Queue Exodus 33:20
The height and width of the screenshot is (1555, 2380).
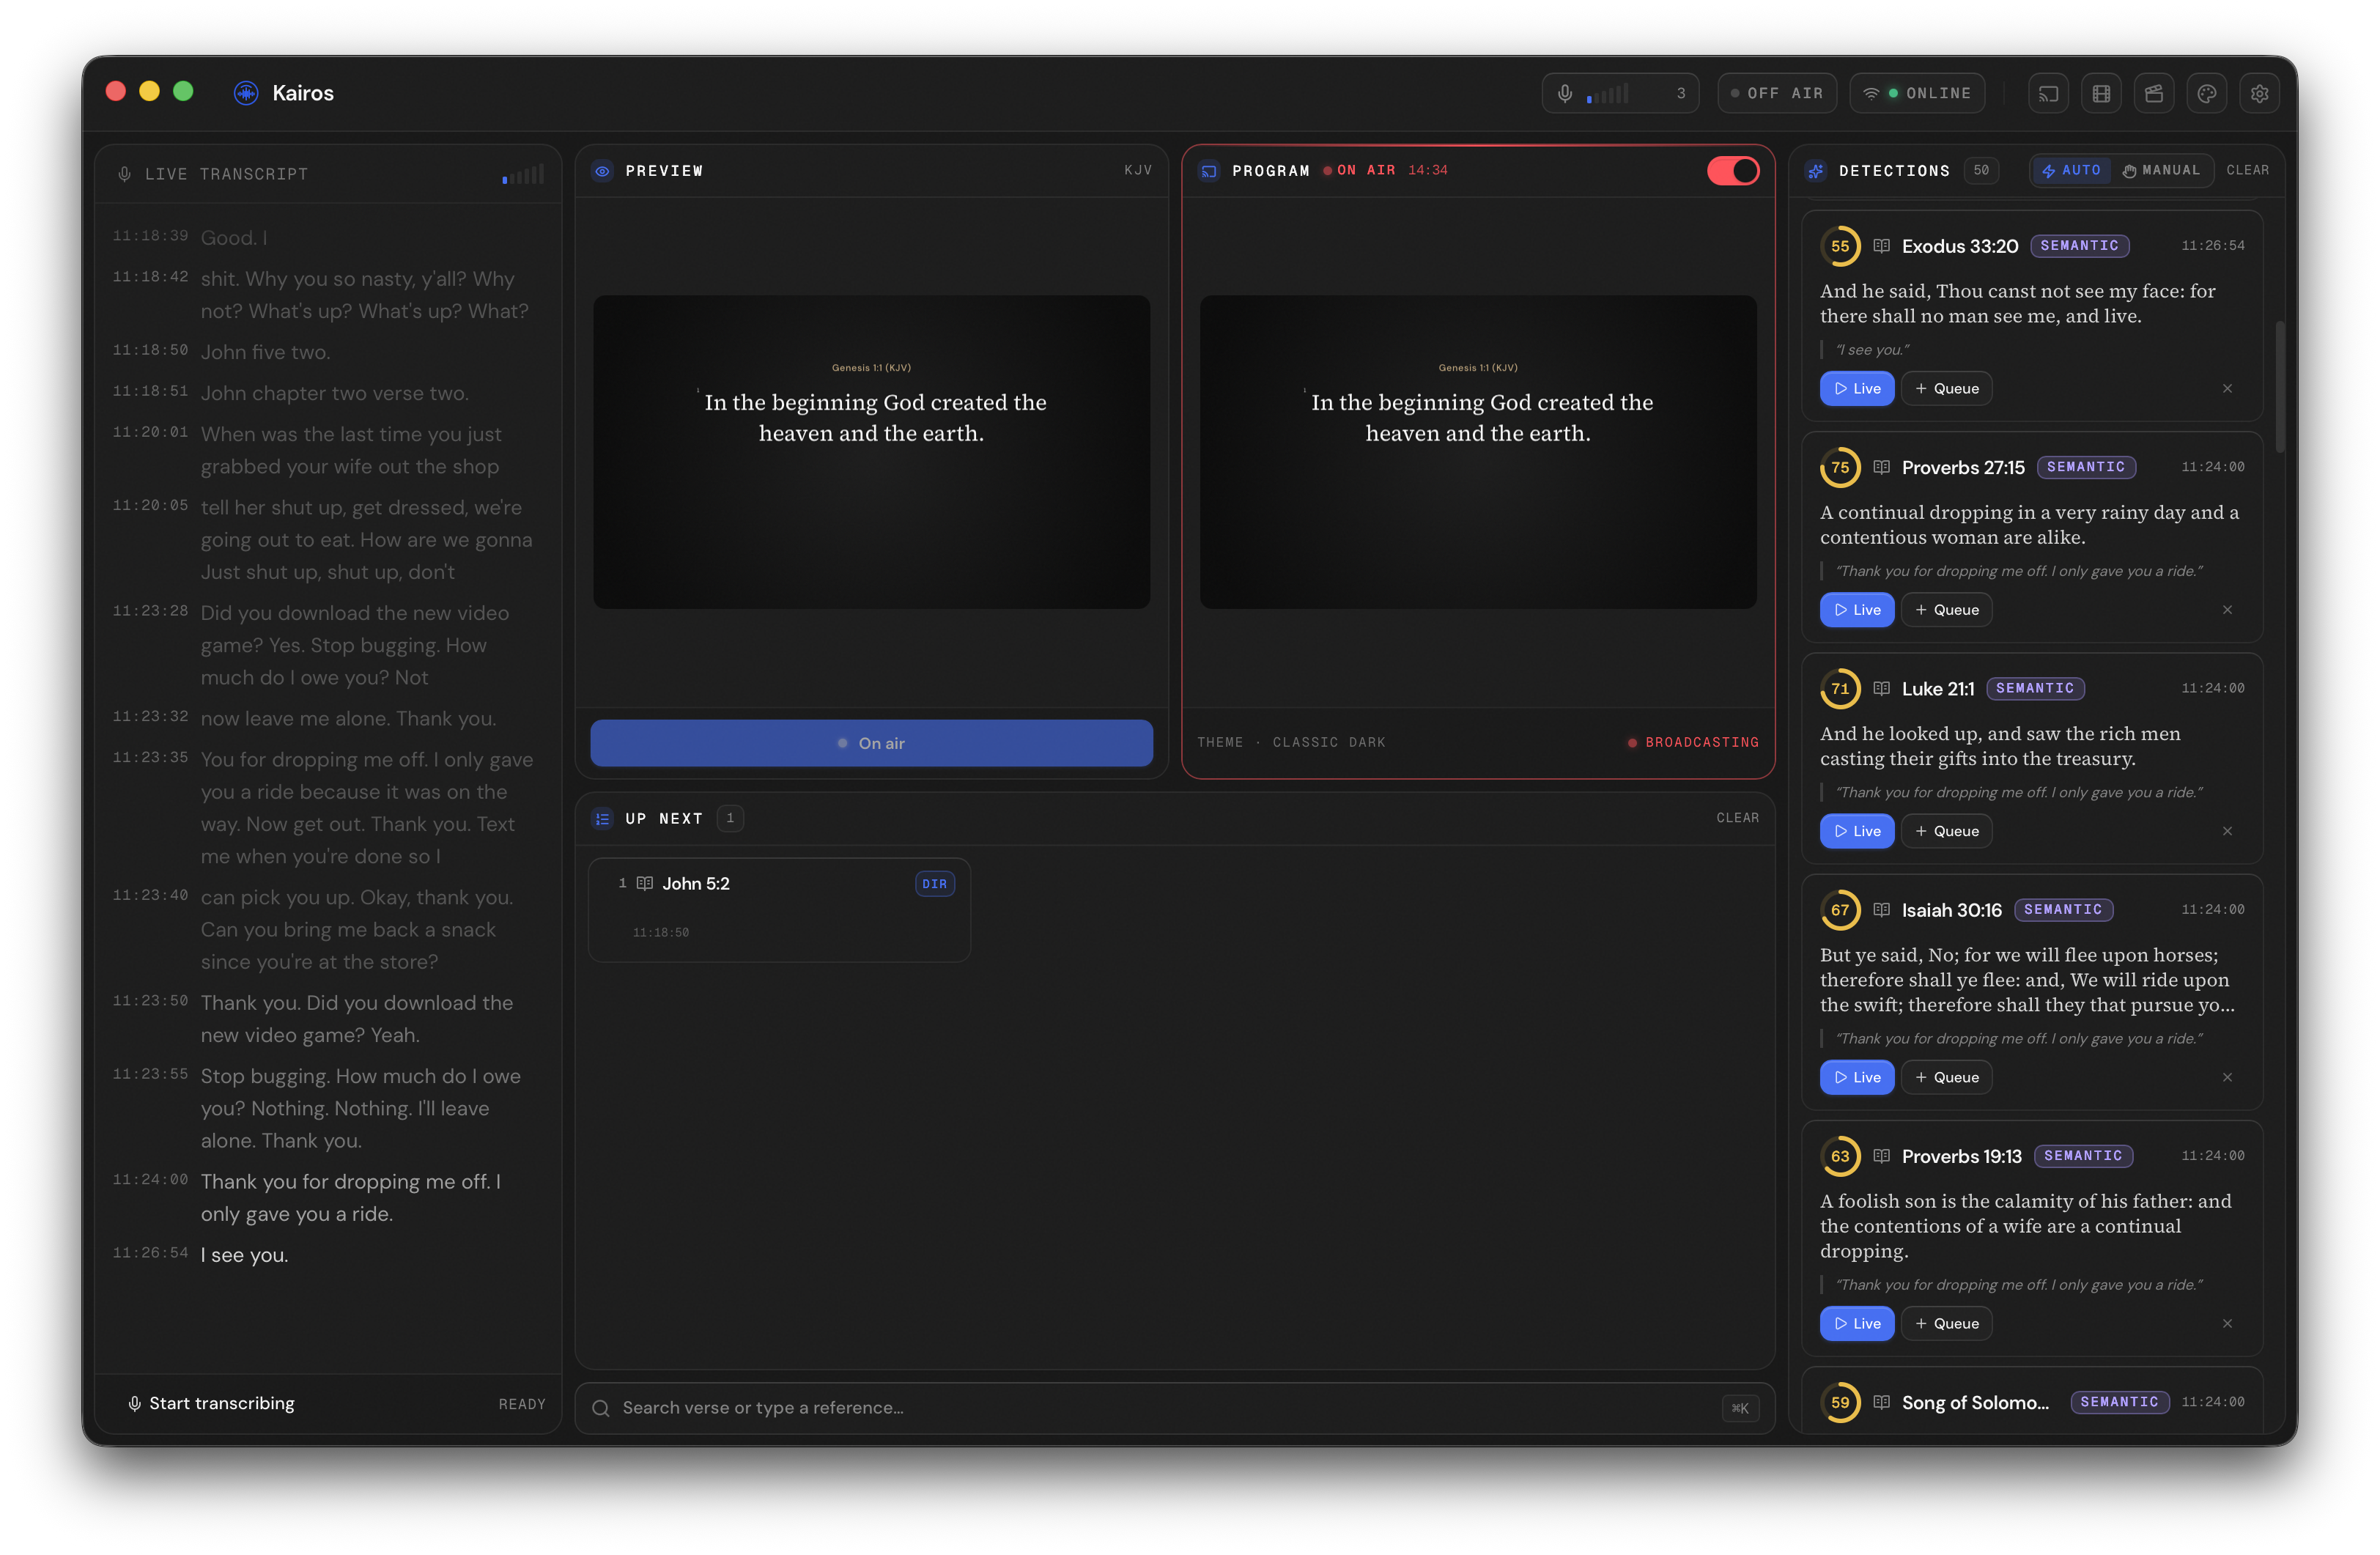tap(1946, 389)
